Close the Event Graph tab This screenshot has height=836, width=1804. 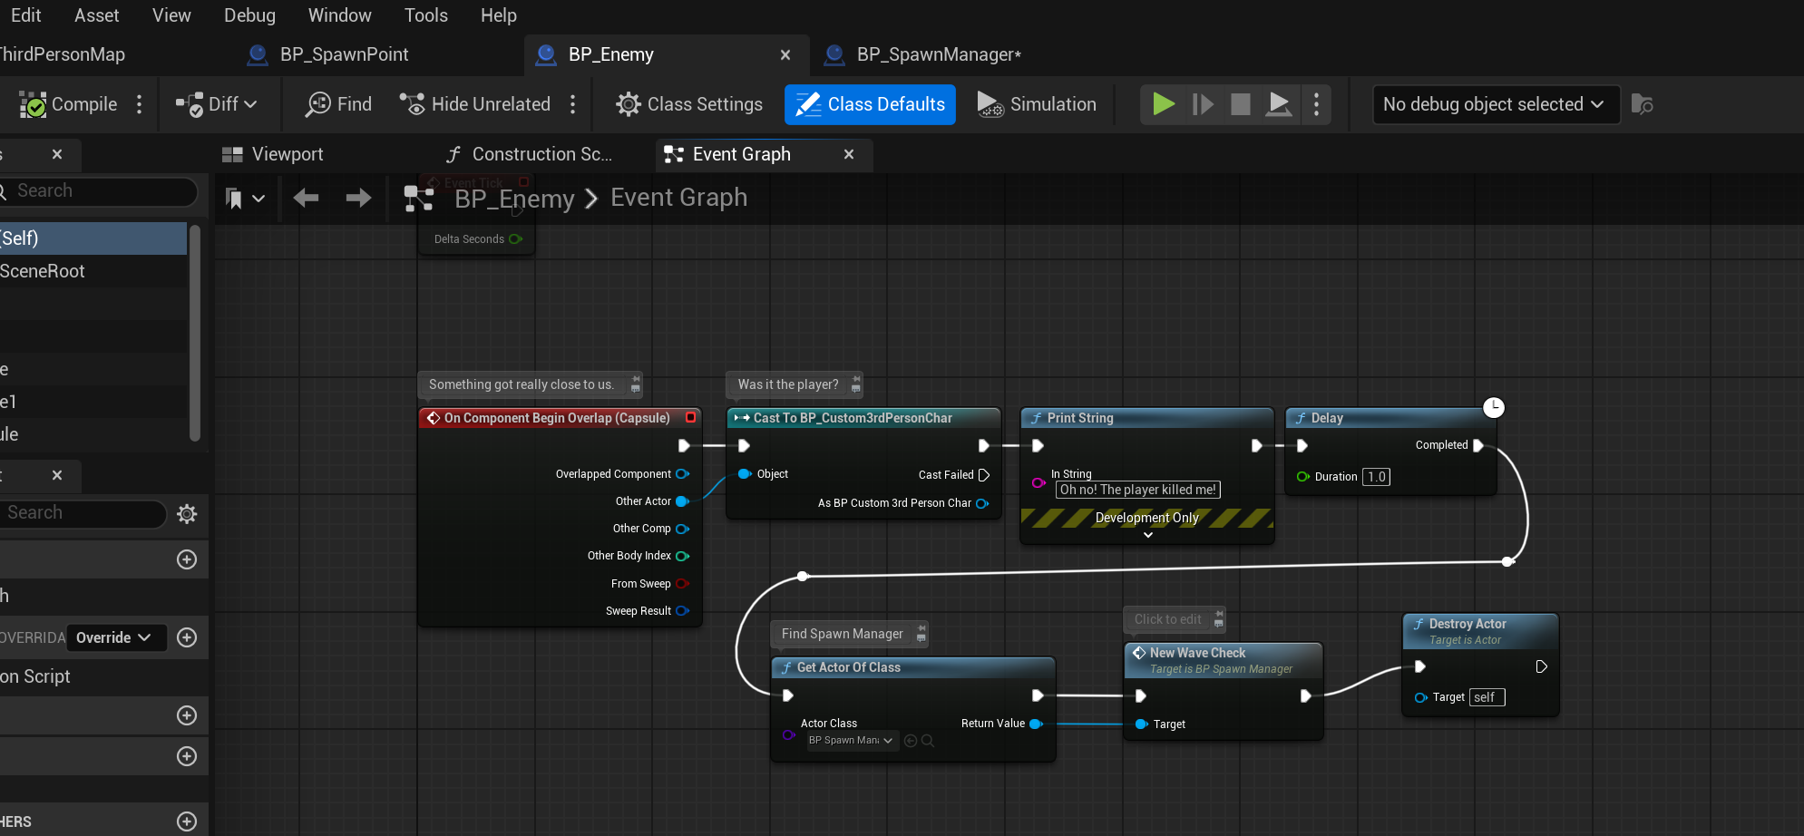(x=849, y=154)
